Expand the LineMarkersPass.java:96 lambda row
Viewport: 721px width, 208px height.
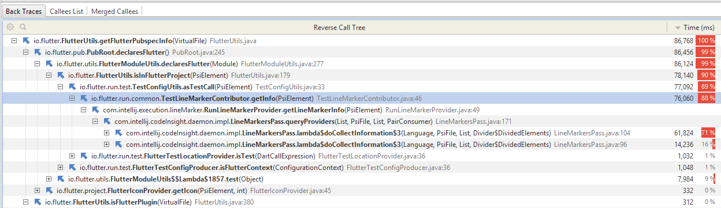[107, 145]
